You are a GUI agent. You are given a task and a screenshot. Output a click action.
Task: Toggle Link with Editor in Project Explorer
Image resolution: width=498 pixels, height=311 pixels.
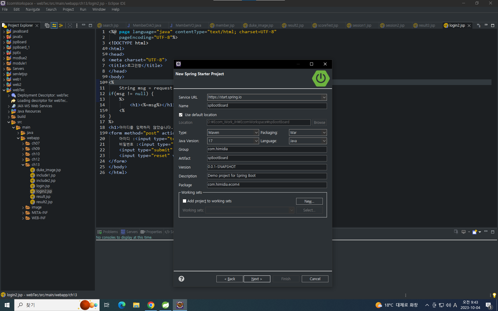click(54, 25)
